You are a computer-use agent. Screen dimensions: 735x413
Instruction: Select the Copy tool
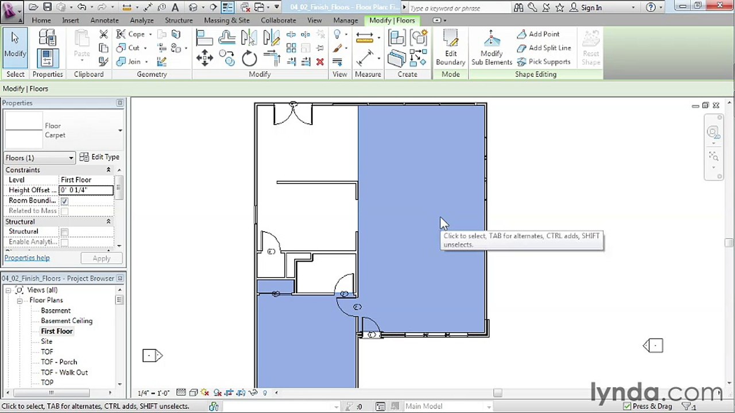point(227,58)
